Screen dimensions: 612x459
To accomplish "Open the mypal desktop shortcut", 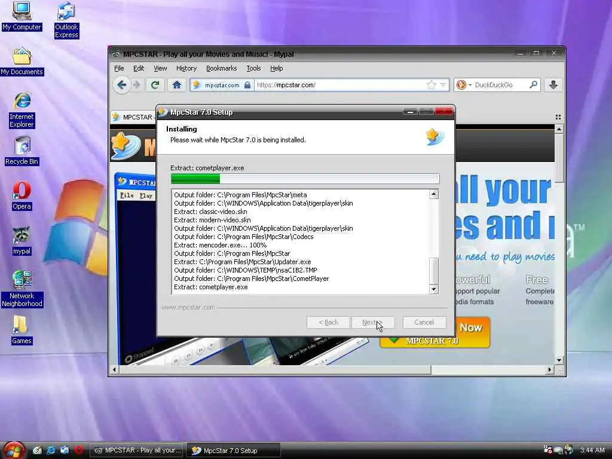I will coord(22,241).
